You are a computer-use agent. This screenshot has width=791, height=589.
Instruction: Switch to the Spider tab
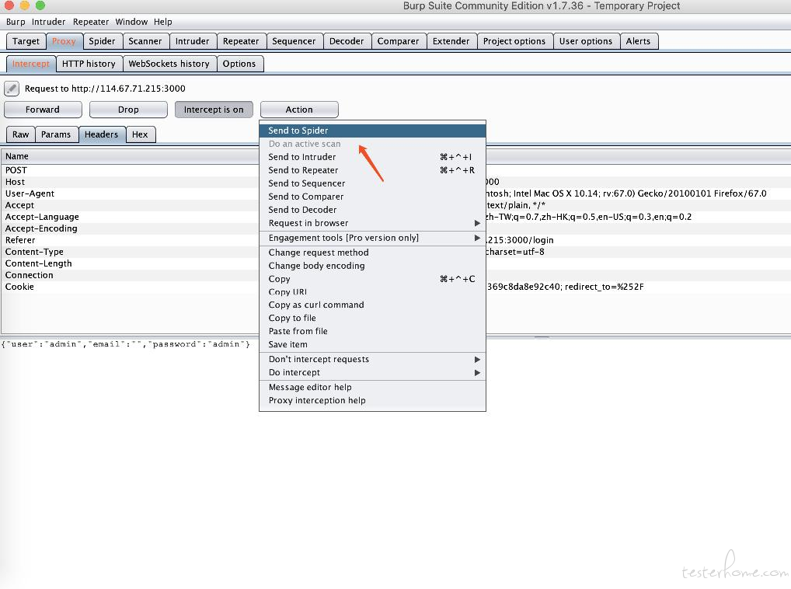[x=102, y=41]
